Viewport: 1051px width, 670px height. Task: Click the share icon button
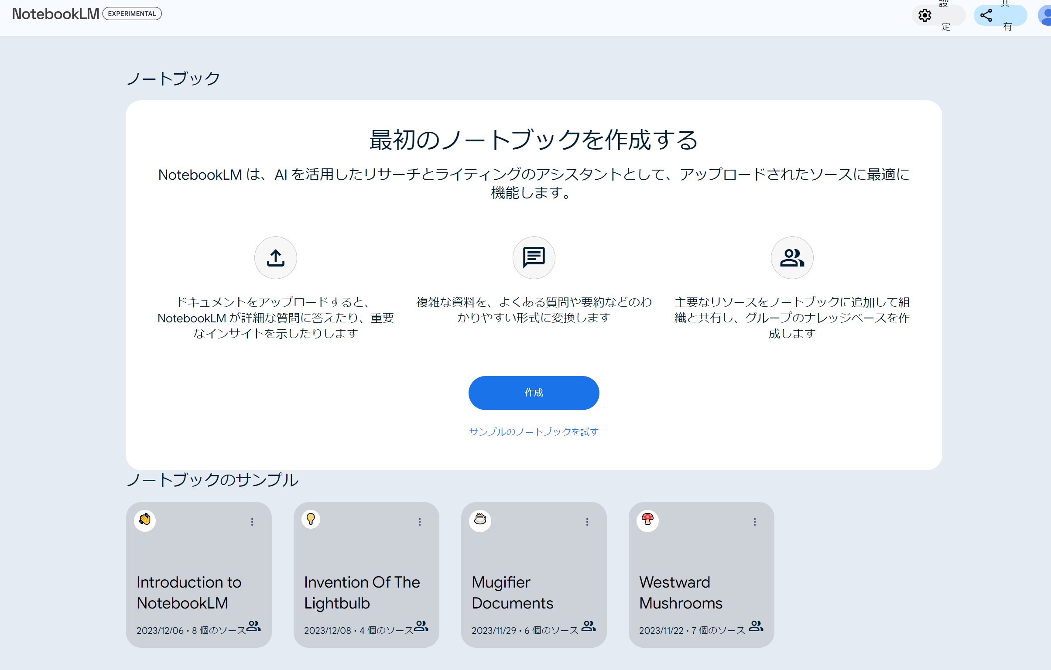pos(986,16)
